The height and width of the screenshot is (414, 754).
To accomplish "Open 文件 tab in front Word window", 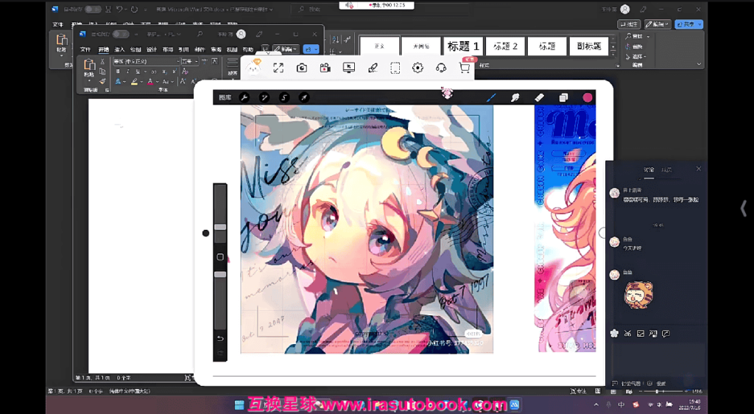I will point(85,49).
